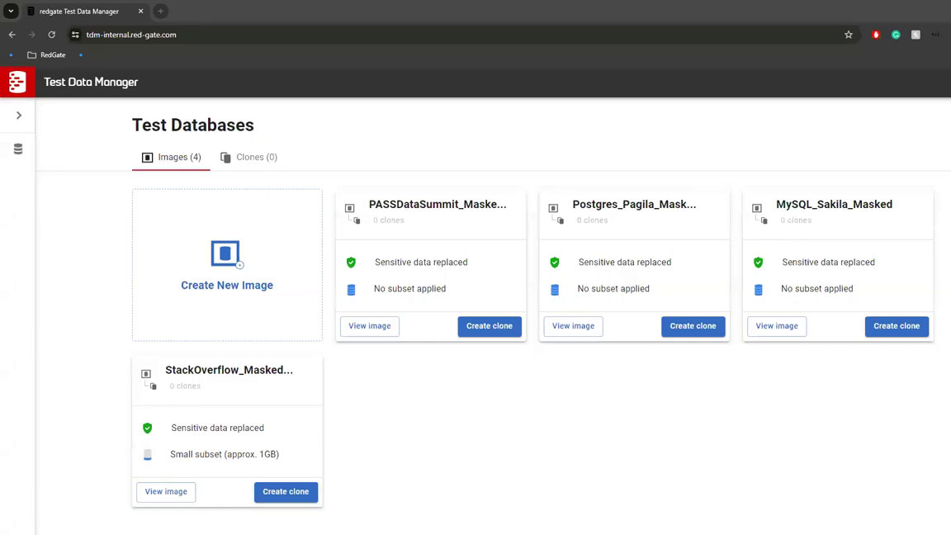Create clone of Postgres_Pagila image
Viewport: 951px width, 535px height.
pos(693,326)
